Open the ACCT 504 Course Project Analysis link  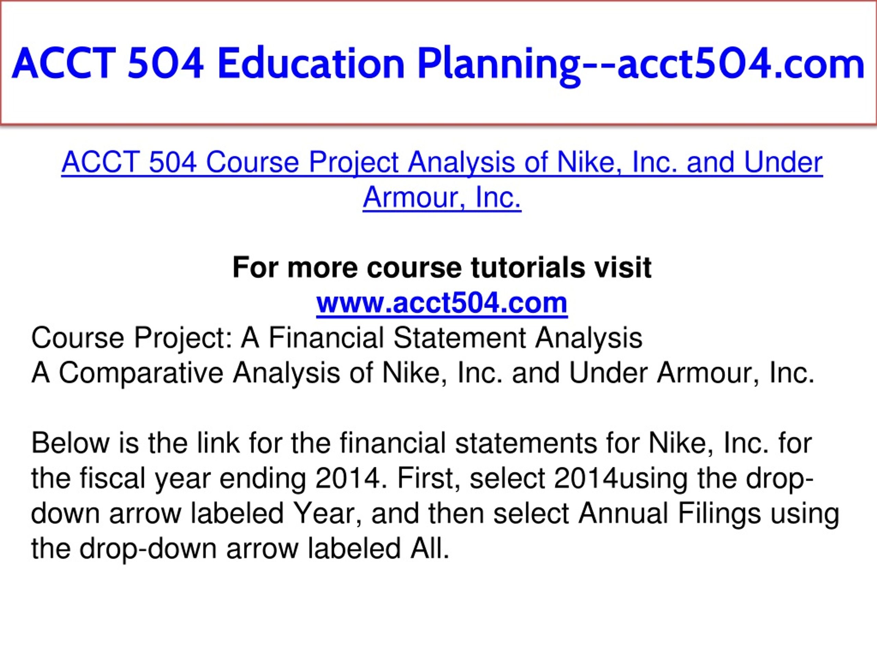point(442,180)
